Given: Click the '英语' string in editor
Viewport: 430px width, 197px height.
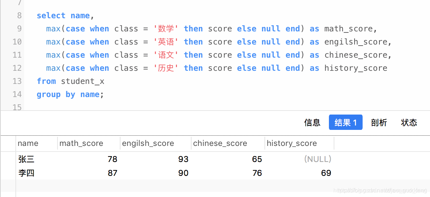Looking at the screenshot, I should click(166, 42).
